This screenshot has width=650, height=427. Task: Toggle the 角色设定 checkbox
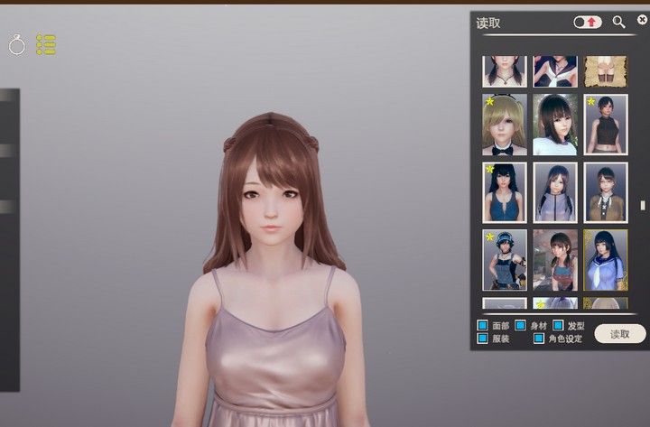(x=538, y=339)
